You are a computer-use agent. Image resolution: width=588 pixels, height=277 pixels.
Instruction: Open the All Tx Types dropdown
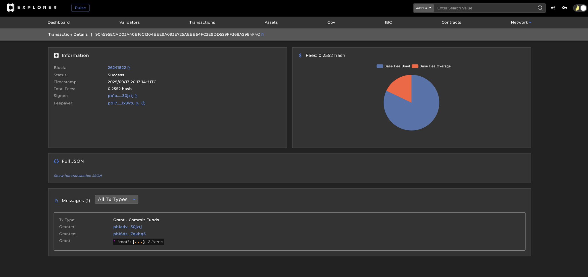click(x=117, y=199)
